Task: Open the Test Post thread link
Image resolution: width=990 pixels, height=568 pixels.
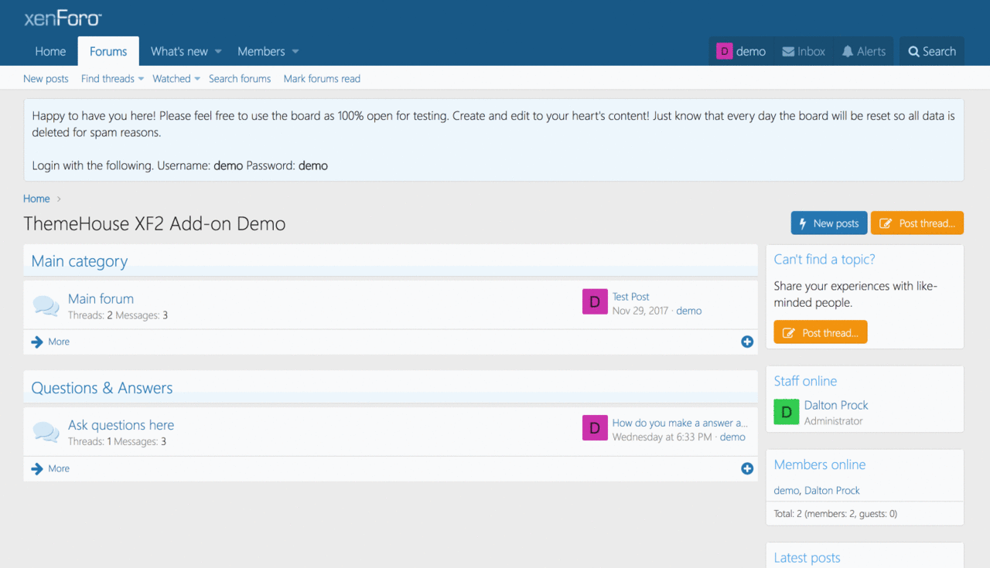Action: click(x=630, y=297)
